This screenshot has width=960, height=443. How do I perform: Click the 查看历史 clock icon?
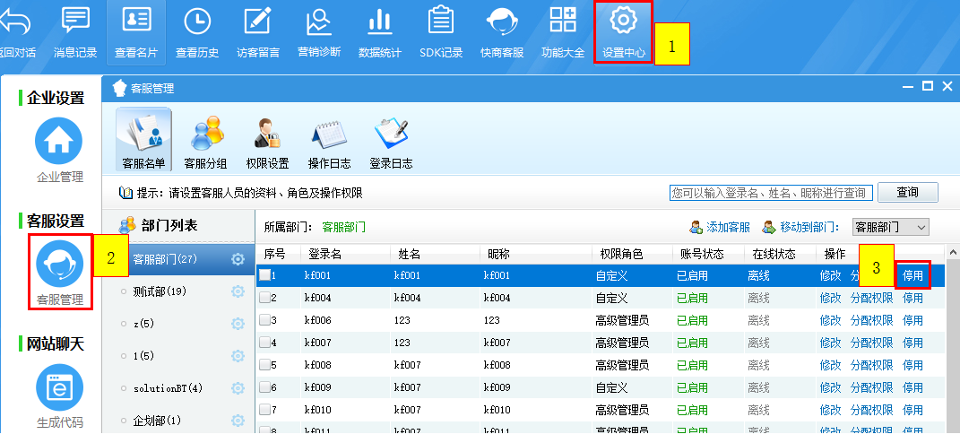196,22
